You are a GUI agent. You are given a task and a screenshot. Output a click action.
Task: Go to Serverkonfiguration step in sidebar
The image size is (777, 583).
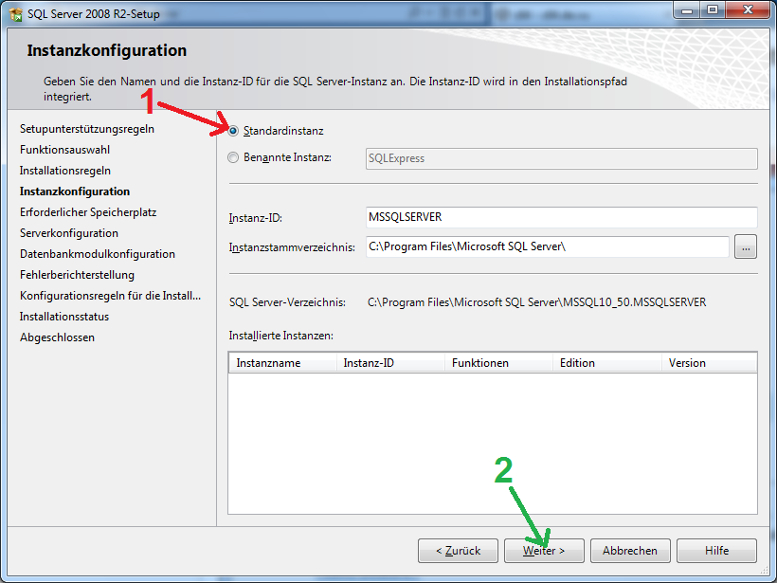[x=69, y=233]
